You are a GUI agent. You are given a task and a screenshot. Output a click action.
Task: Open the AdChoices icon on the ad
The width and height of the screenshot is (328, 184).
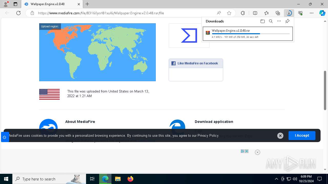tap(242, 151)
